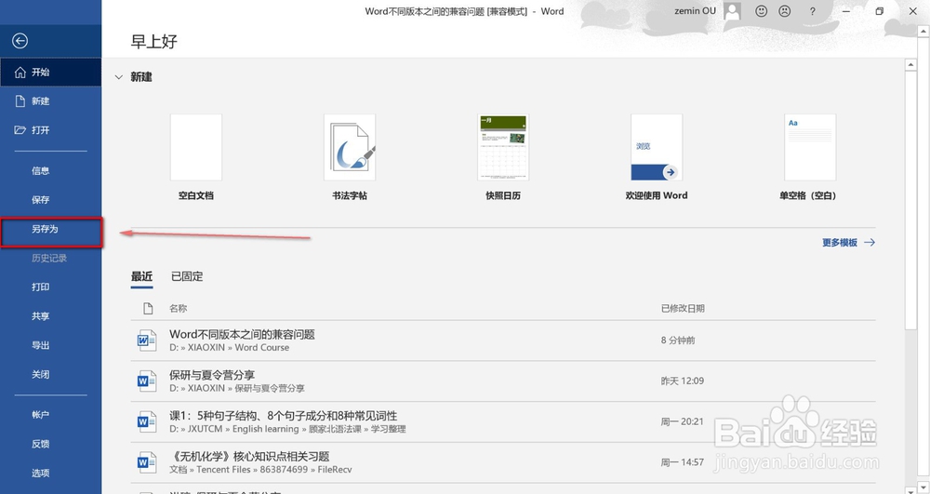Select 新建 in the left sidebar
The image size is (930, 494).
click(50, 100)
